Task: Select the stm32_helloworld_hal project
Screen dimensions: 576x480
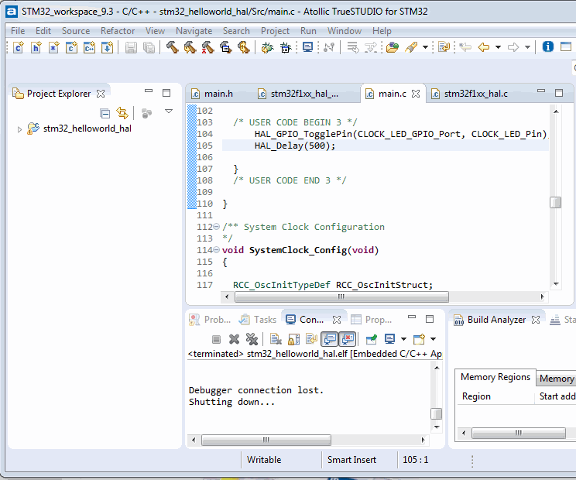Action: tap(87, 129)
